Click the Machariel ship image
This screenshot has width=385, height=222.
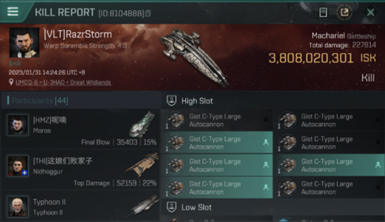193,57
